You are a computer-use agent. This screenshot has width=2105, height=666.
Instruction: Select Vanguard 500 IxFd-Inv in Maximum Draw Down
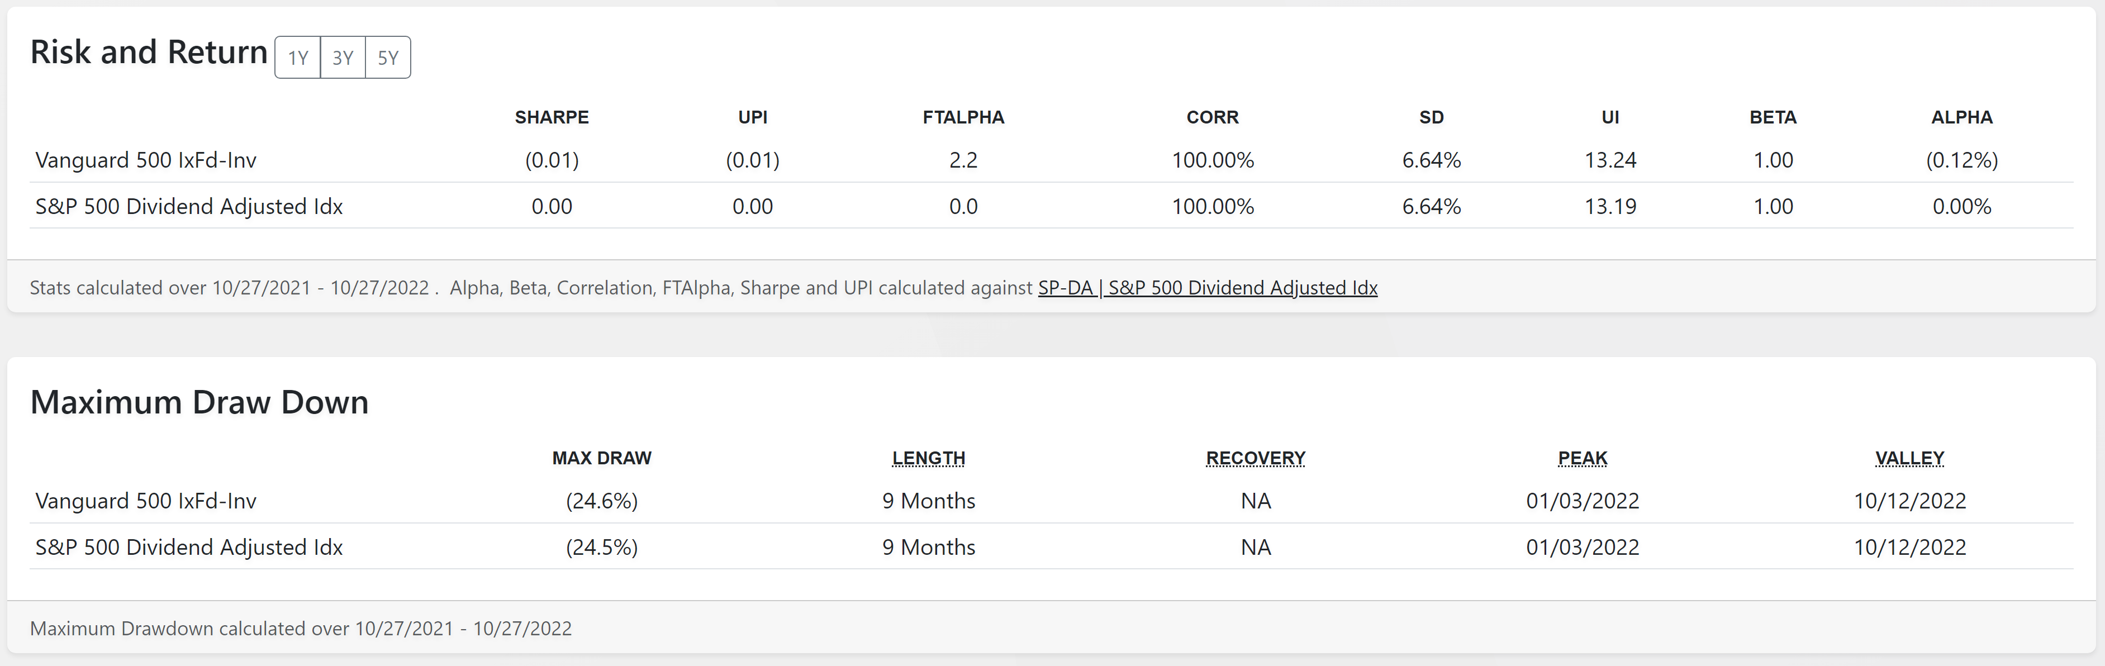point(1051,501)
